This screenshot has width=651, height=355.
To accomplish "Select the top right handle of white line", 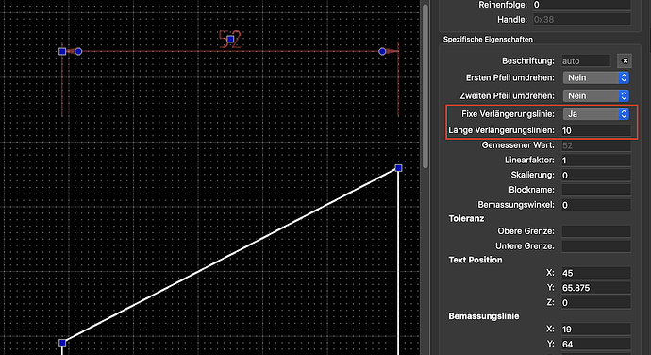I will [398, 168].
